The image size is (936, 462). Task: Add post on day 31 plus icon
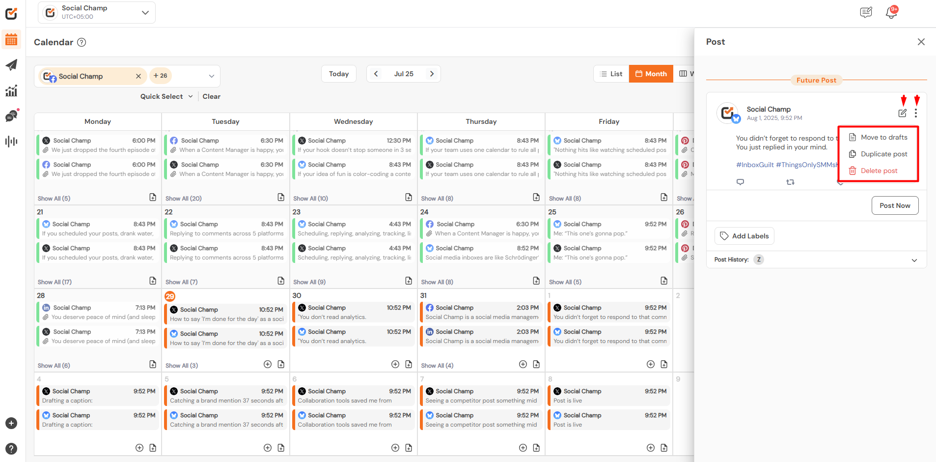tap(523, 364)
